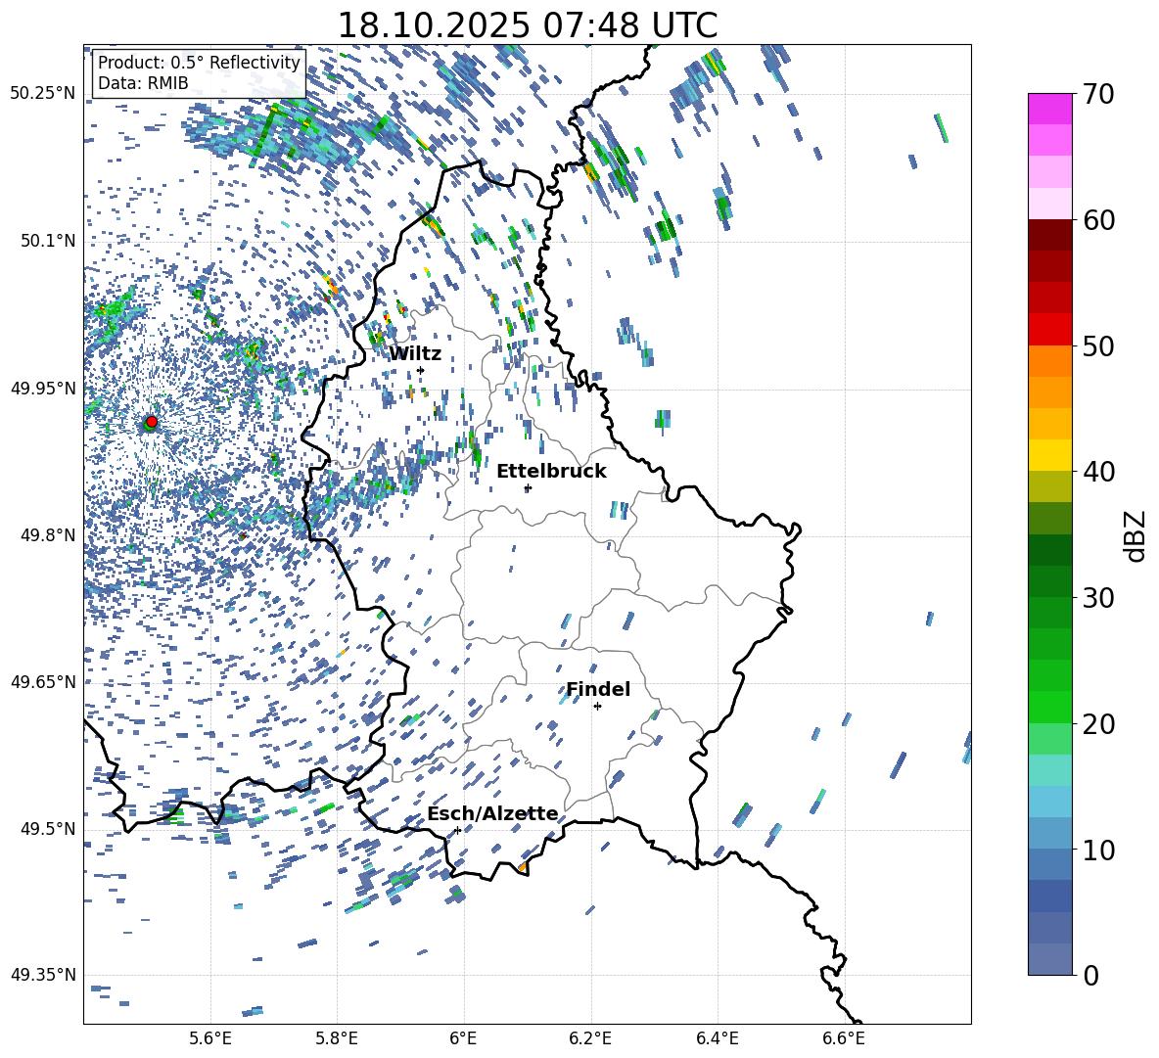Click the Esch/Alzette station cross marker
The height and width of the screenshot is (1058, 1159).
pos(457,830)
